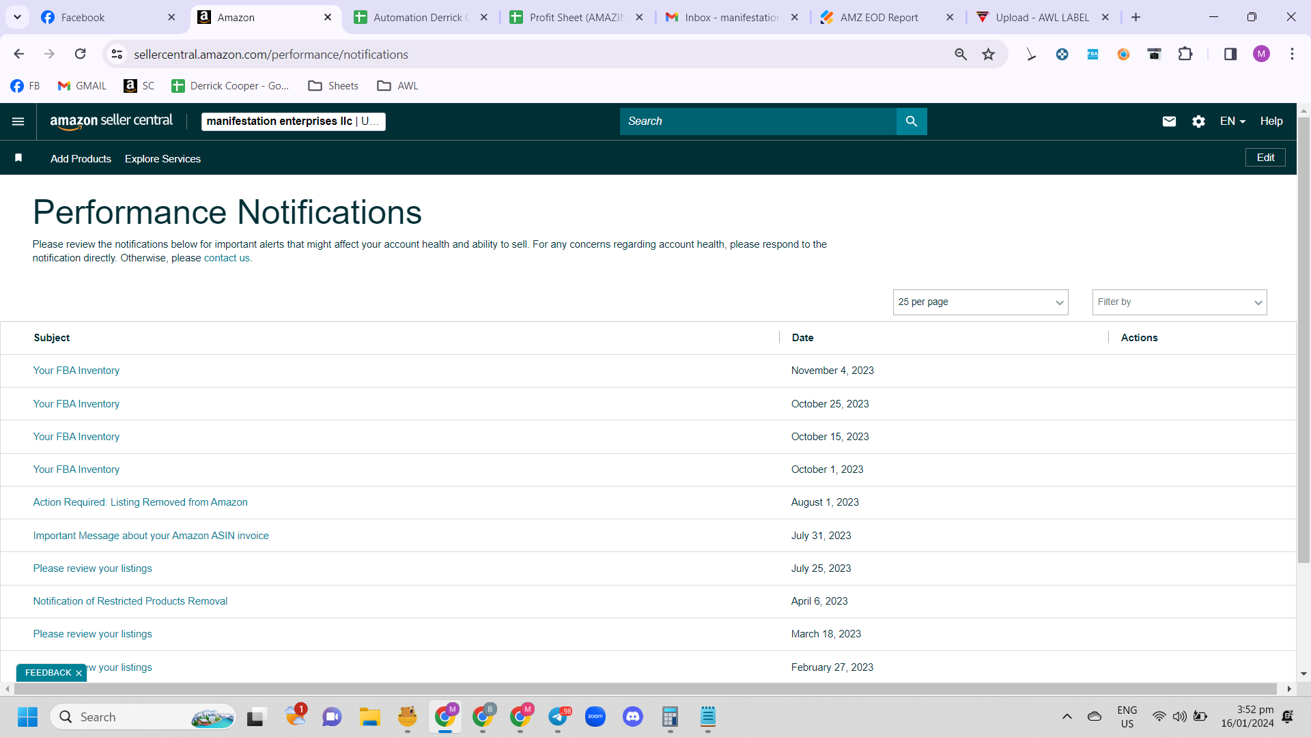Open File Explorer from the taskbar
Image resolution: width=1311 pixels, height=737 pixels.
370,717
